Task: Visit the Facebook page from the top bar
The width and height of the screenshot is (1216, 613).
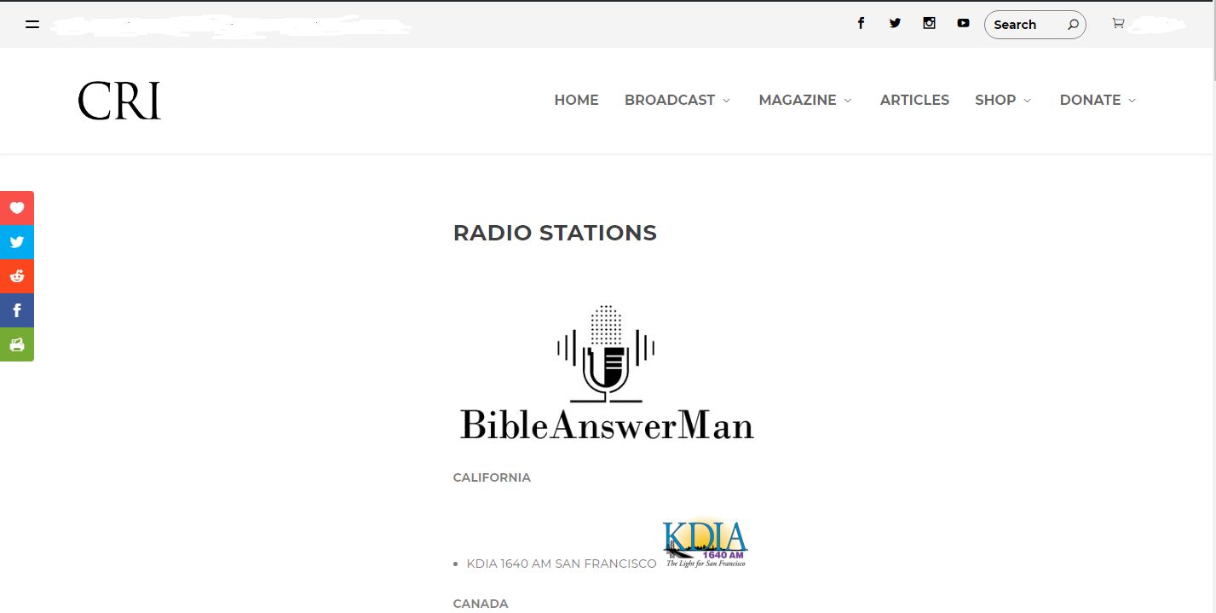Action: 861,23
